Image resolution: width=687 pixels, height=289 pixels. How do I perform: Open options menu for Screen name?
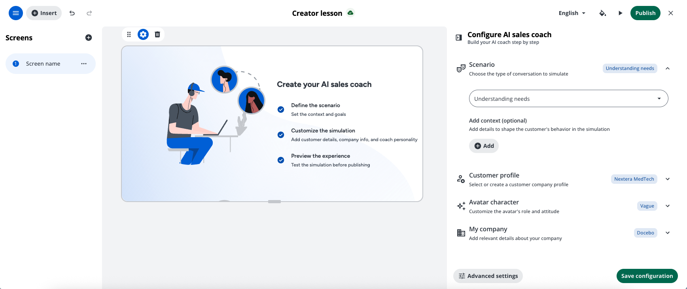[84, 64]
